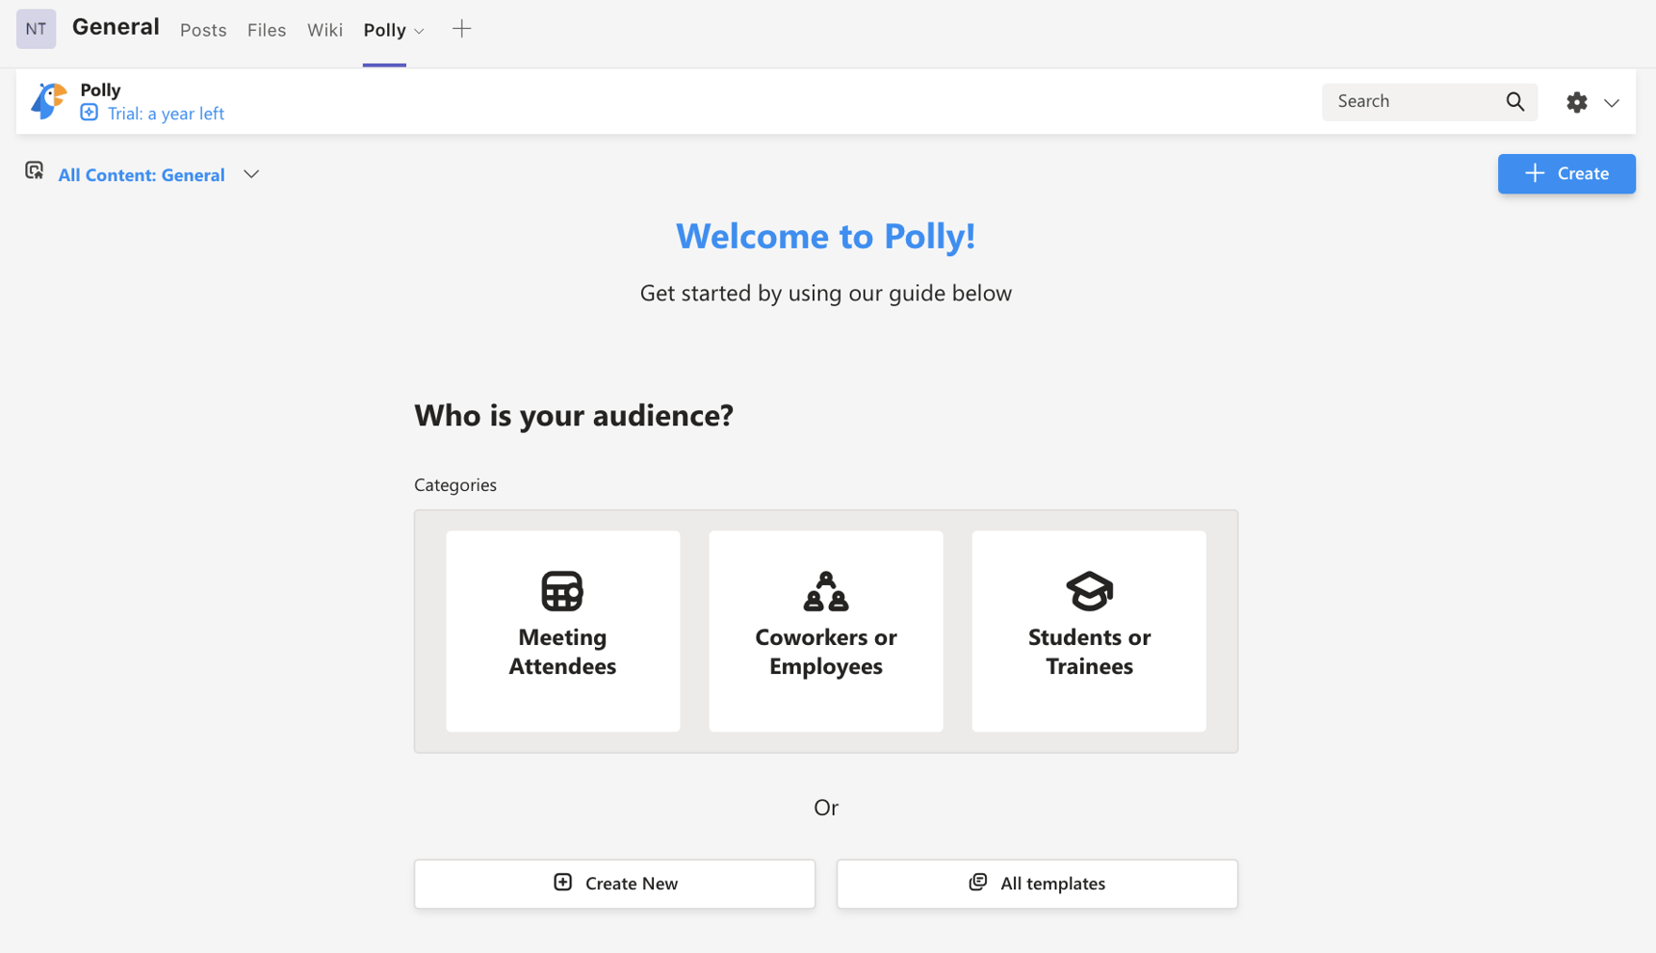Click the plus icon to add a new tab
The width and height of the screenshot is (1656, 953).
point(462,29)
